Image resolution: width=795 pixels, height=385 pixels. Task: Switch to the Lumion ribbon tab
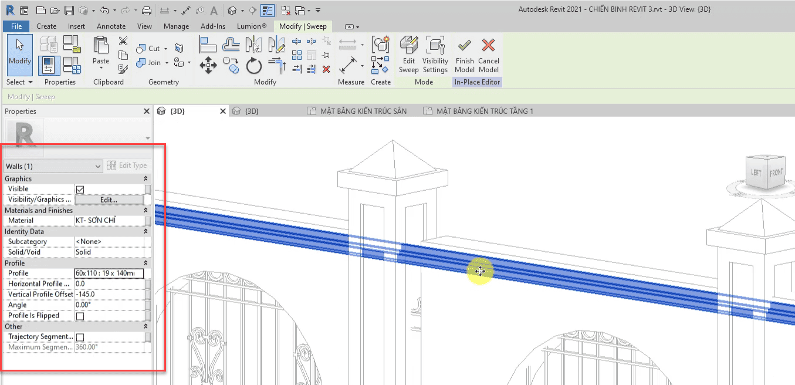click(x=252, y=26)
